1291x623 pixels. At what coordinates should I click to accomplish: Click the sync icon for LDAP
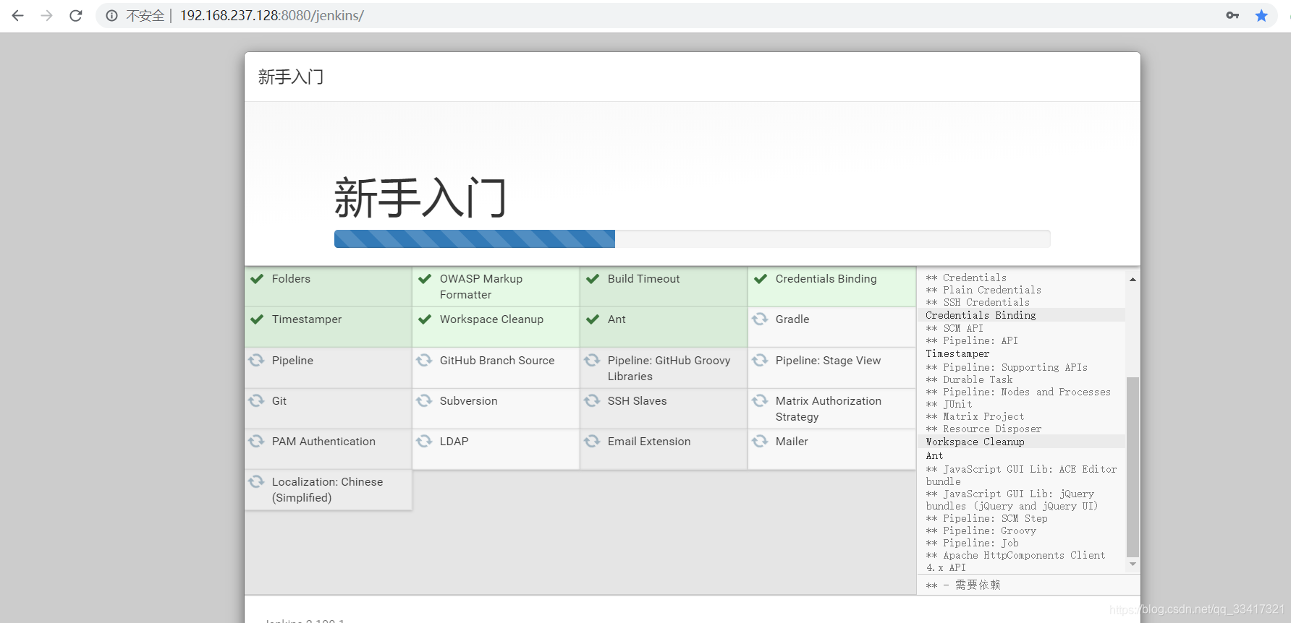pyautogui.click(x=424, y=441)
